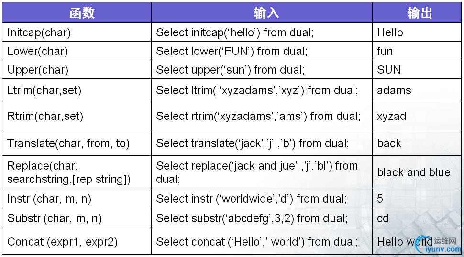Select the Ltrim(char,set) cell
464x257 pixels.
coord(77,90)
